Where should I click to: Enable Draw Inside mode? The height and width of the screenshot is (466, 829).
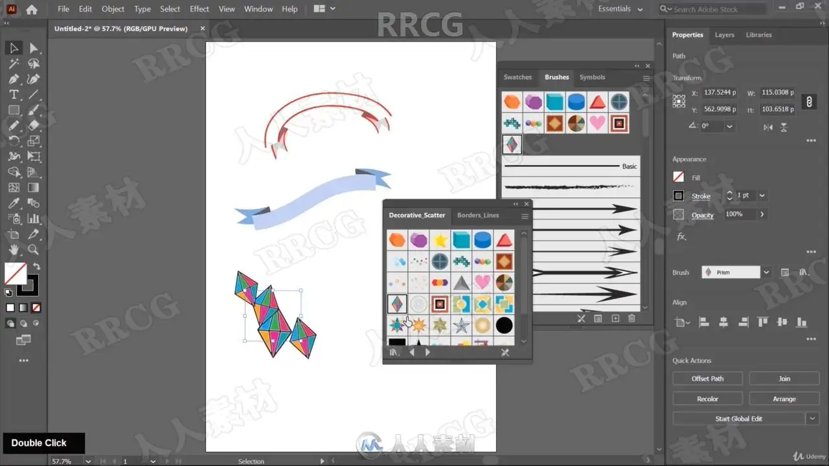tap(36, 323)
